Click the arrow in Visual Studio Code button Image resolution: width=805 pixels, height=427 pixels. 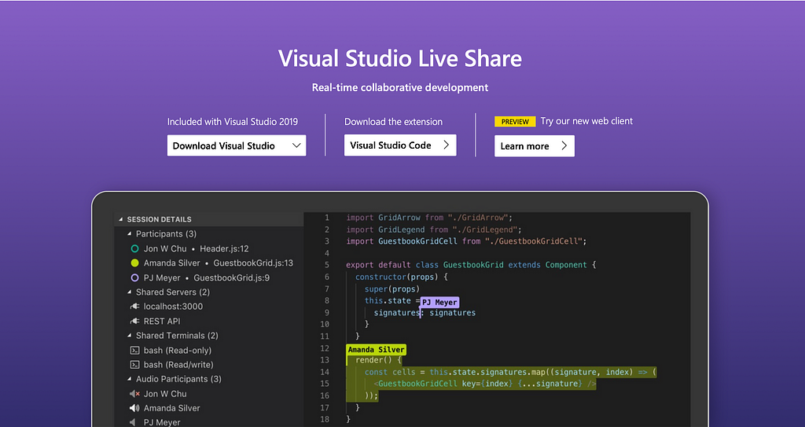point(446,145)
